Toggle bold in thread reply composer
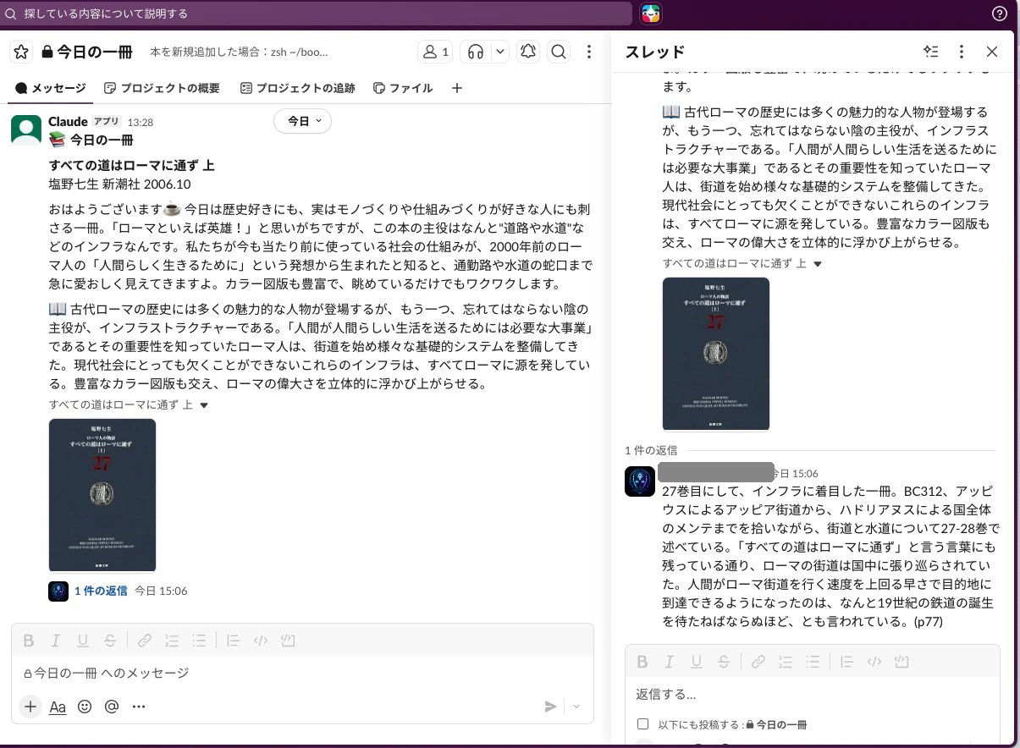The image size is (1020, 748). [642, 662]
